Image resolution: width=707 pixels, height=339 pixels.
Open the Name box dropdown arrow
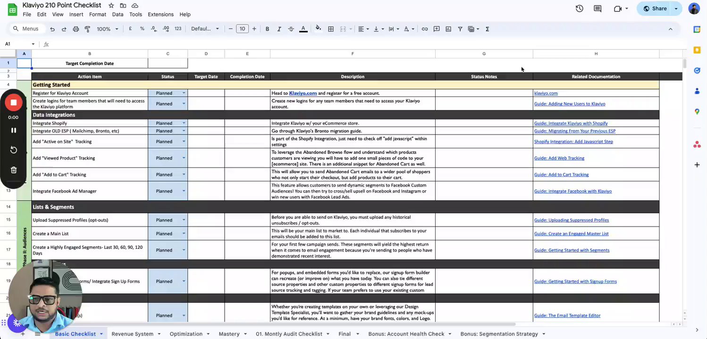[33, 44]
